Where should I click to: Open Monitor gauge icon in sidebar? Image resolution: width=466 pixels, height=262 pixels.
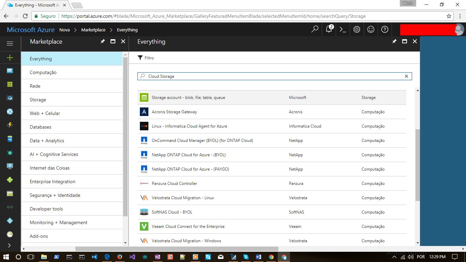click(10, 234)
